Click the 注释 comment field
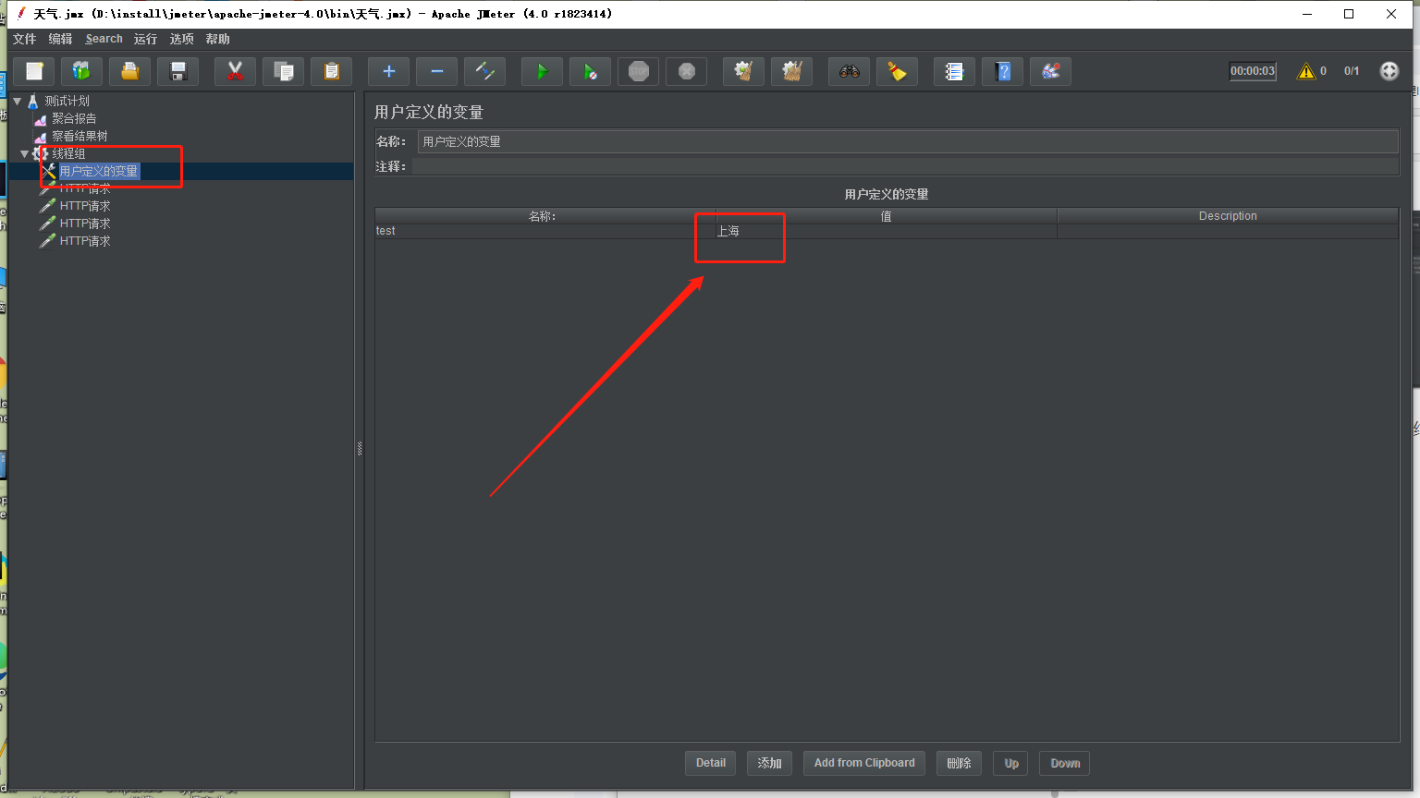The height and width of the screenshot is (798, 1420). click(x=905, y=166)
